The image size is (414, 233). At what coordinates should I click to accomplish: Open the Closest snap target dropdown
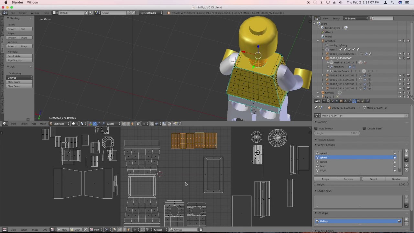click(160, 230)
